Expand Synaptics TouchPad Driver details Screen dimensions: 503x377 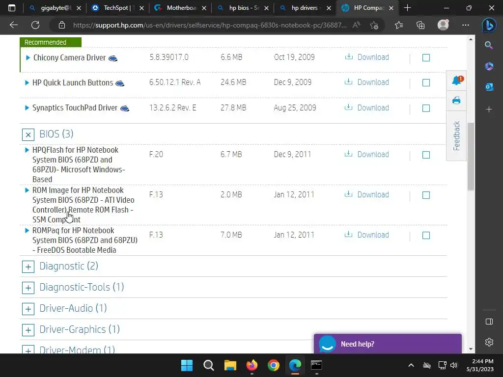coord(27,108)
